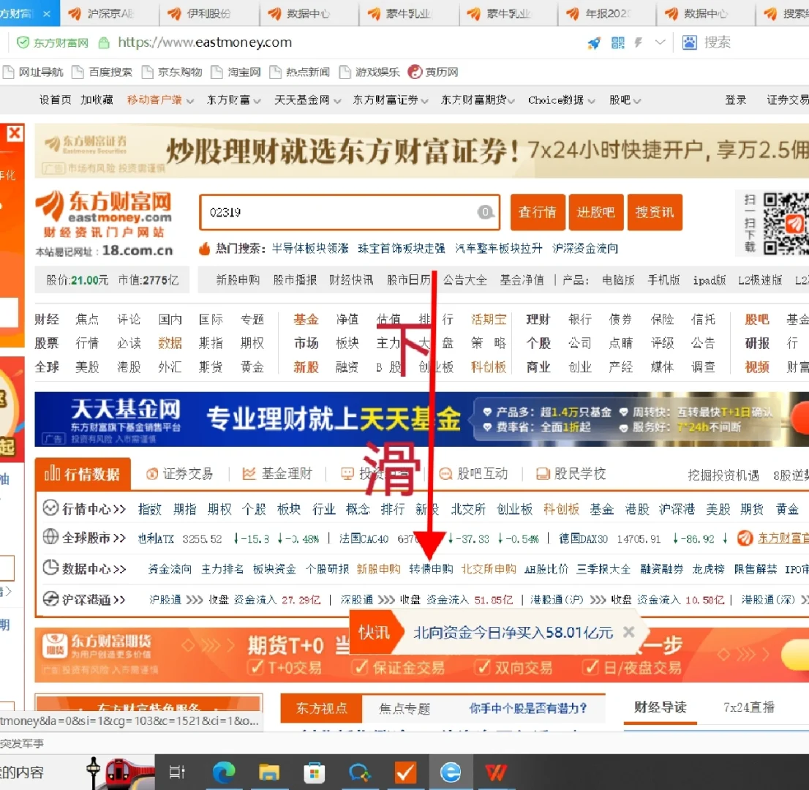Click the search box paw icon
The image size is (809, 790).
coord(689,42)
